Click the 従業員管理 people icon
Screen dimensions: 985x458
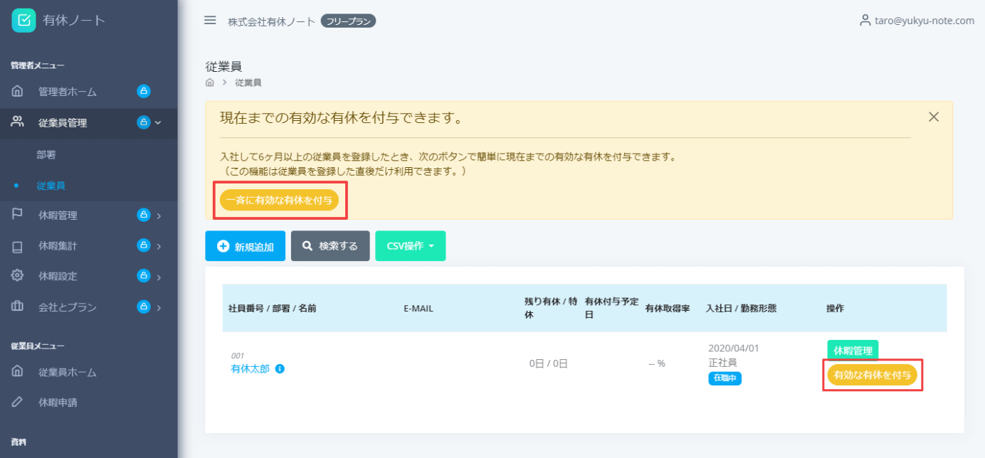tap(16, 122)
